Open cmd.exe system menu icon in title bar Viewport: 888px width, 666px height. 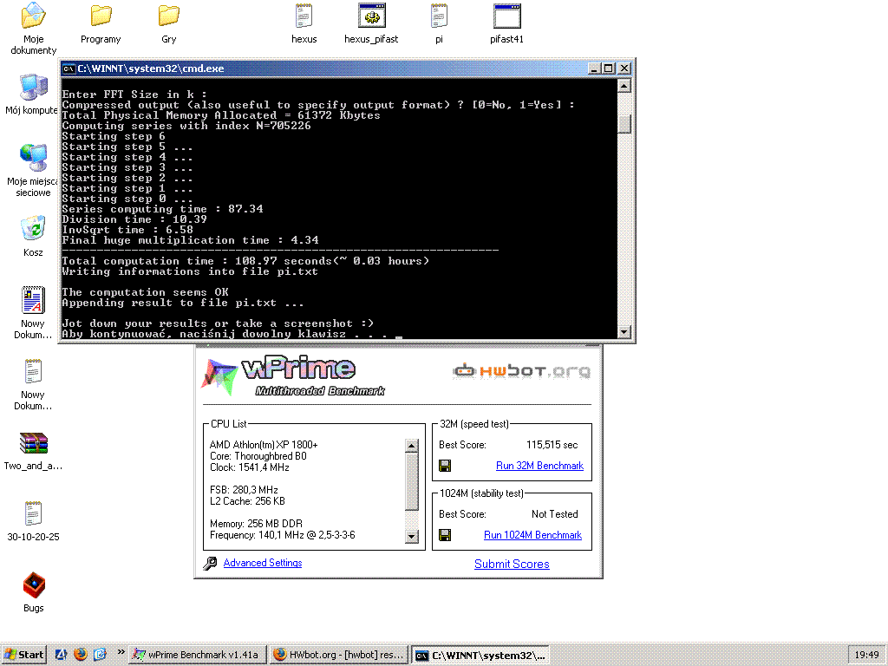click(69, 69)
